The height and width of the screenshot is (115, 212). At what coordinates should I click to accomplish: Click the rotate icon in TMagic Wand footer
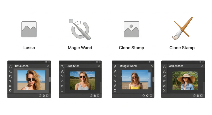point(144,95)
